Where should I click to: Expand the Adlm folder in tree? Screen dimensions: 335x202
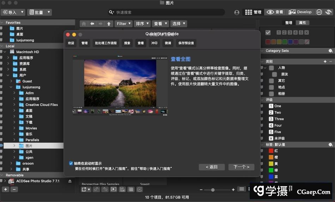pos(14,93)
